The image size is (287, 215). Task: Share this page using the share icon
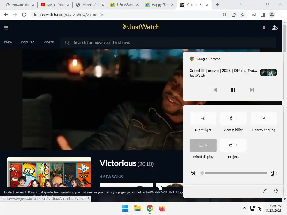point(234,15)
